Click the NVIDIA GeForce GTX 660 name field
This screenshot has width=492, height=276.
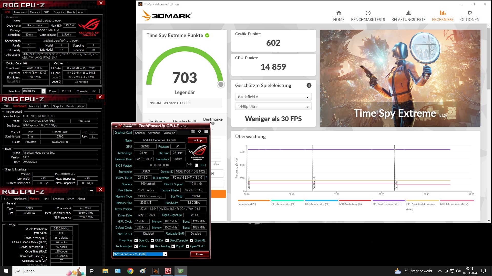click(159, 140)
